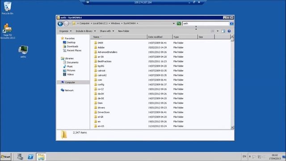Viewport: 286px width, 161px height.
Task: Select the en-US folder
Action: click(101, 126)
